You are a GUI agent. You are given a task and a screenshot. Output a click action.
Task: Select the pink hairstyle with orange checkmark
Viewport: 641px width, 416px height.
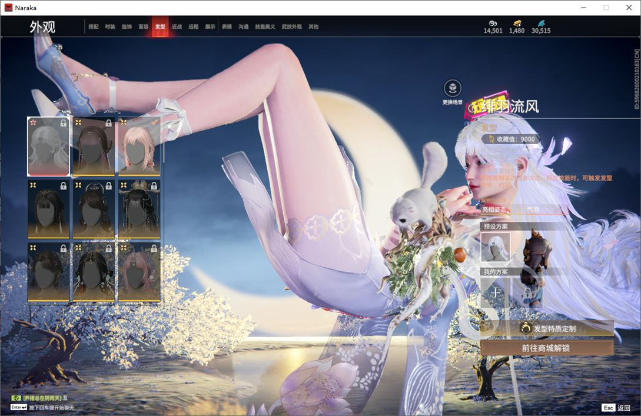139,147
